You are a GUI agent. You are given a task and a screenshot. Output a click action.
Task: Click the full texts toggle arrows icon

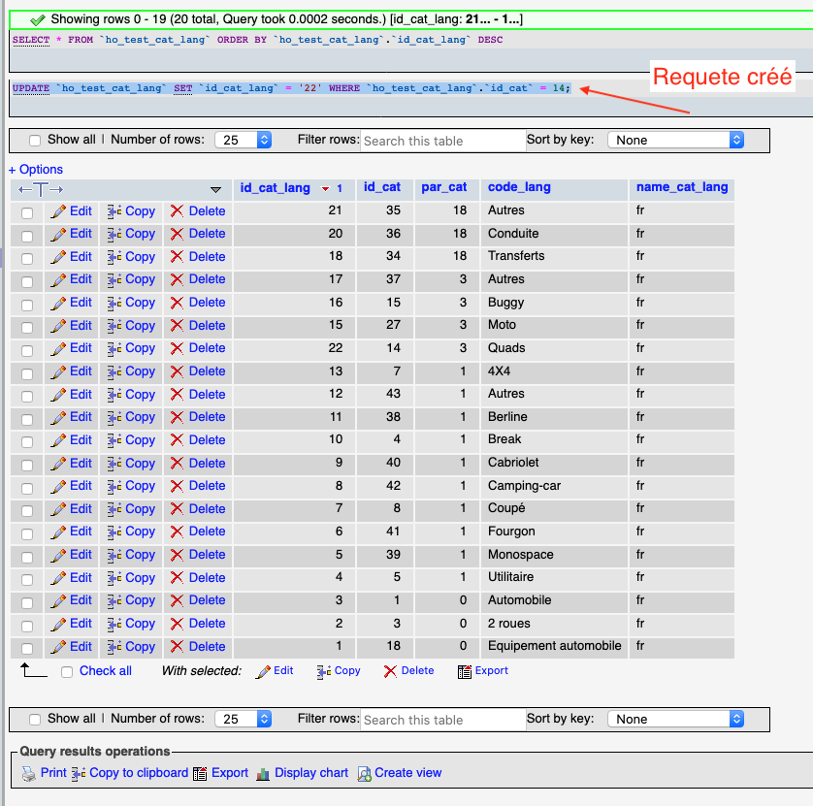(41, 190)
